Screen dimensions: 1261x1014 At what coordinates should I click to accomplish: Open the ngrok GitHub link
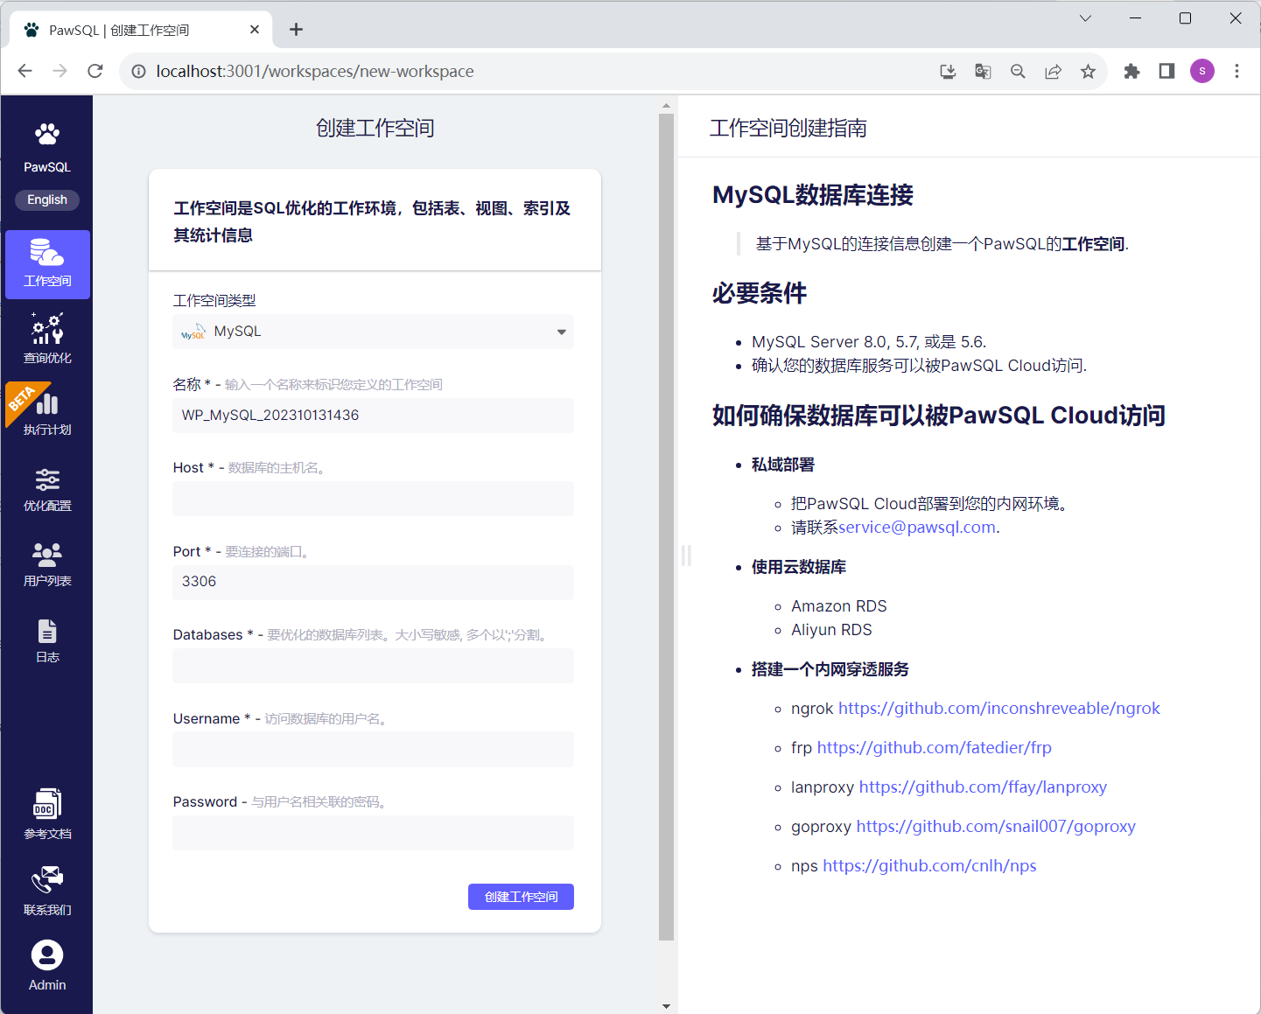998,709
